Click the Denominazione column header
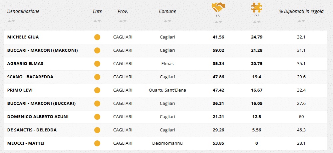The image size is (333, 153). (23, 11)
